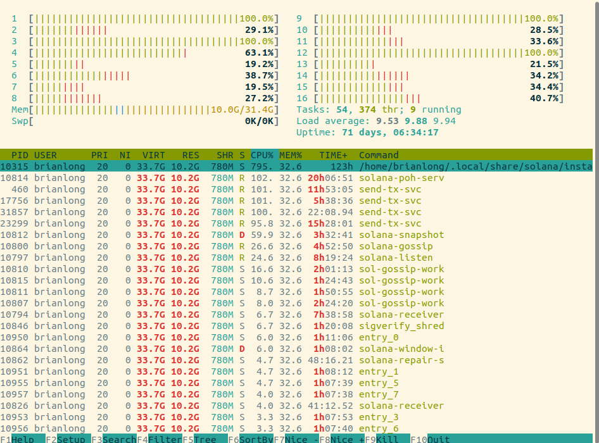Select solana-receiver process PID 10794

point(296,315)
